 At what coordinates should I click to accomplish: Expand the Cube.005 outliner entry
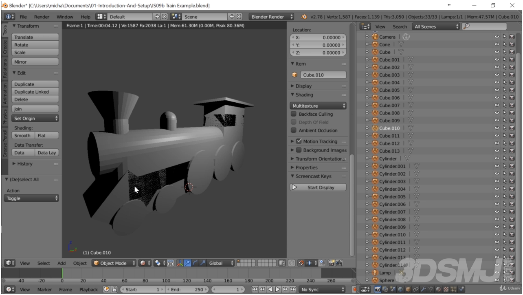[x=367, y=90]
